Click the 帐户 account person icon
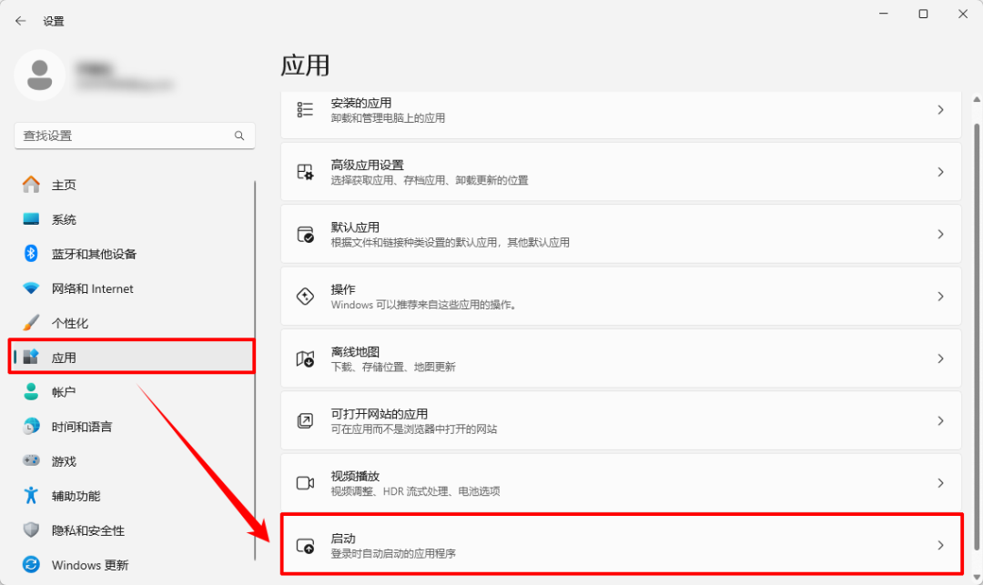Viewport: 983px width, 585px height. pos(31,391)
